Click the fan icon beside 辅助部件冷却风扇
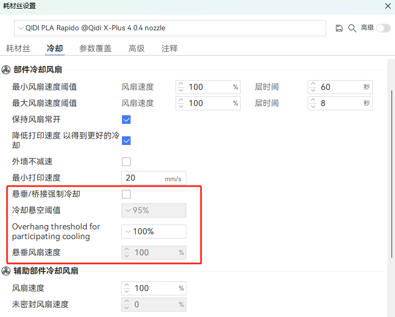Viewport: 395px width, 317px height. pos(7,271)
